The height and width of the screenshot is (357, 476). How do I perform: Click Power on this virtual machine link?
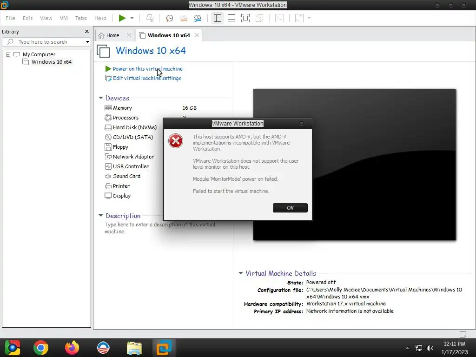147,69
